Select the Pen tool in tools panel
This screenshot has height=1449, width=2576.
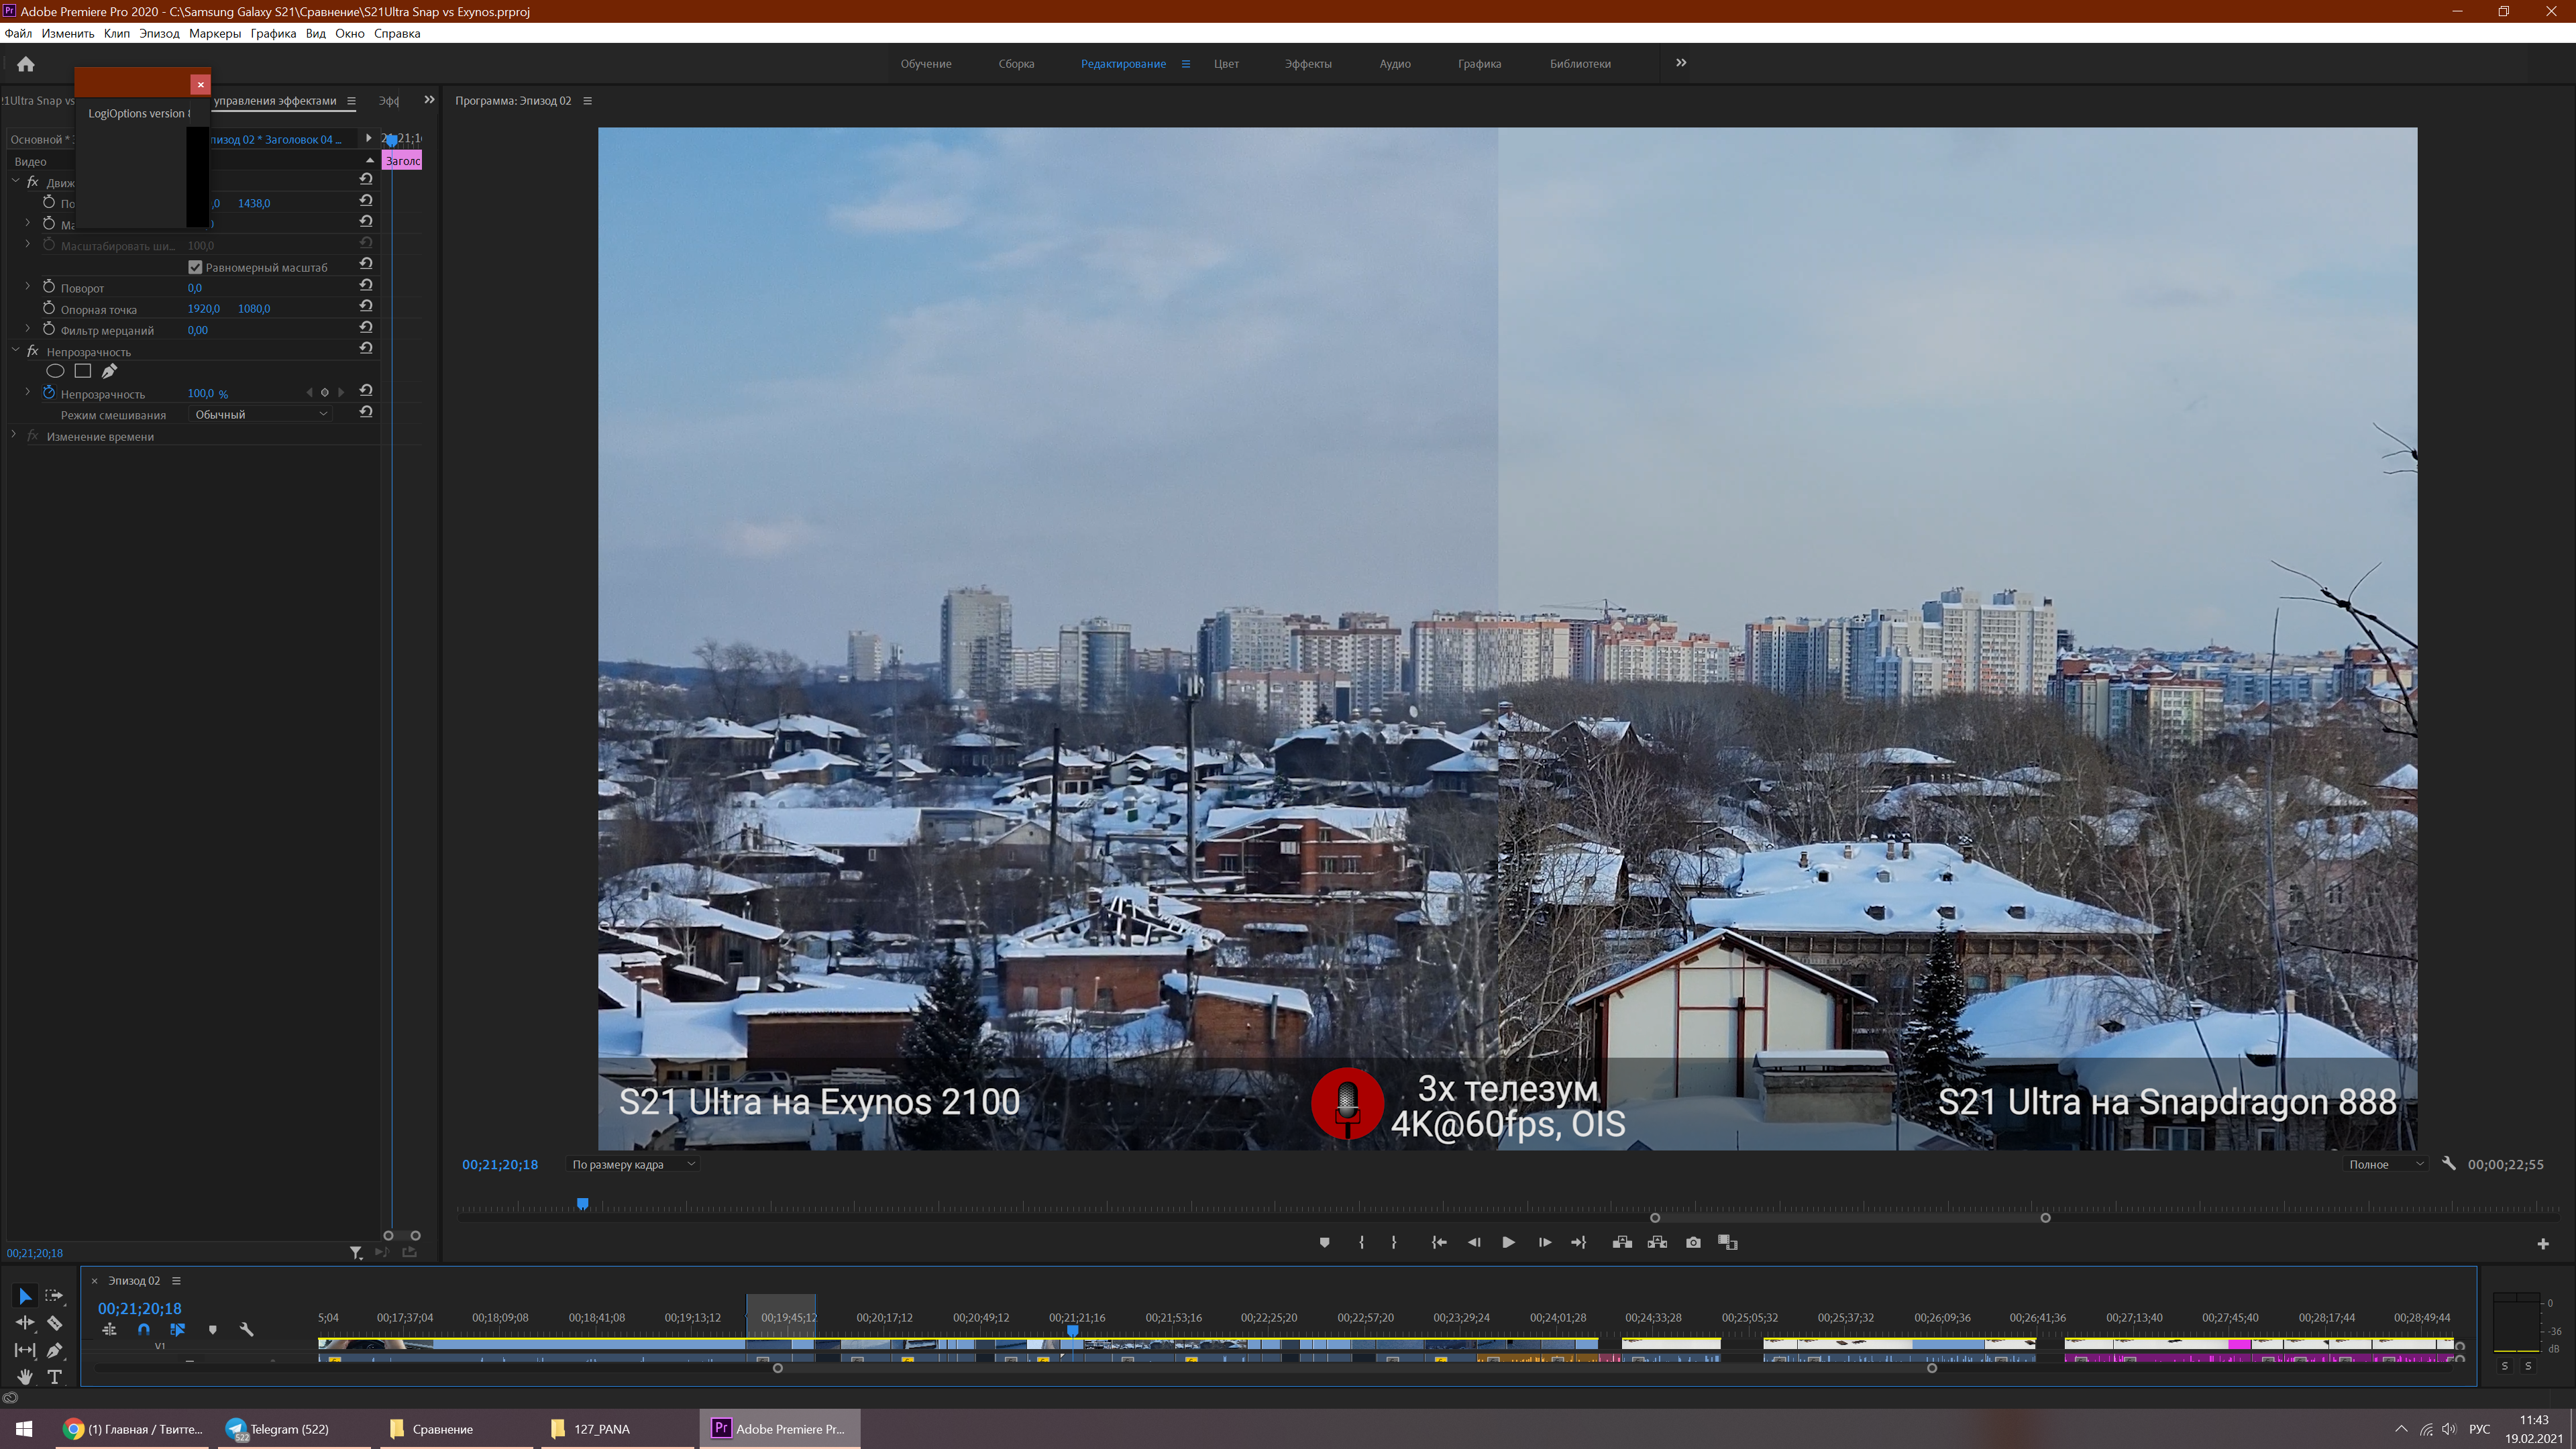[x=54, y=1350]
